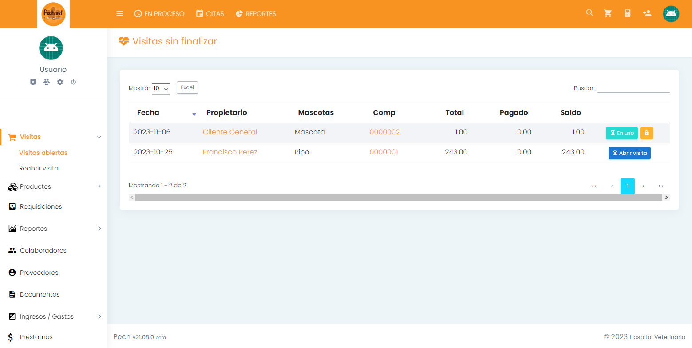Open the REPORTES top menu
Image resolution: width=692 pixels, height=348 pixels.
point(256,14)
